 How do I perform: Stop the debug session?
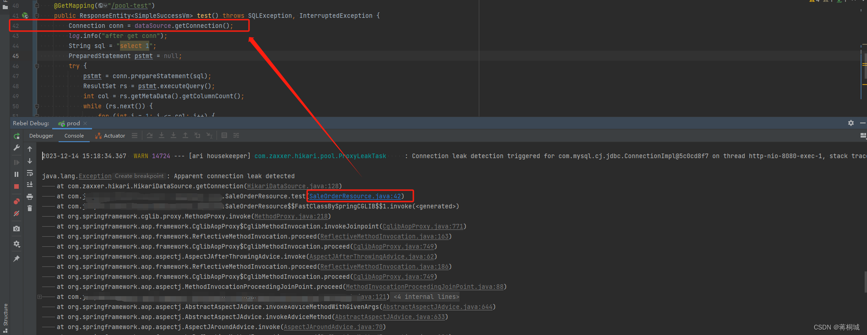coord(16,186)
